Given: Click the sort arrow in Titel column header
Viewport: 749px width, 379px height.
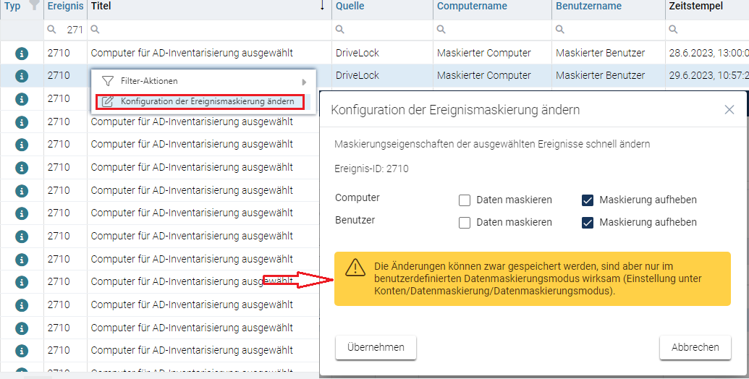Looking at the screenshot, I should point(322,6).
